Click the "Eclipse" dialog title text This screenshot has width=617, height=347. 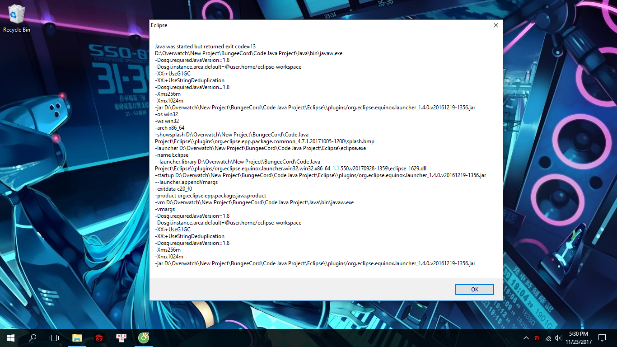coord(159,25)
